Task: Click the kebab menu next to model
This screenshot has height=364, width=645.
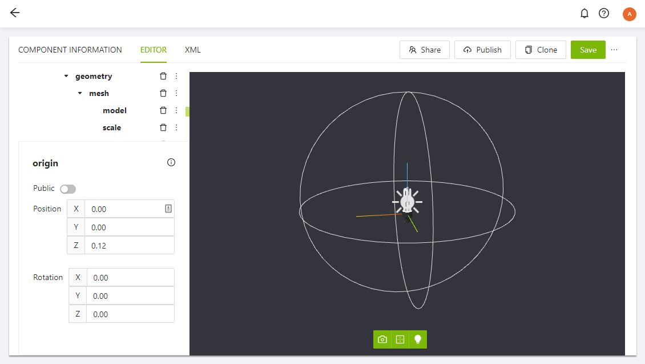Action: 176,110
